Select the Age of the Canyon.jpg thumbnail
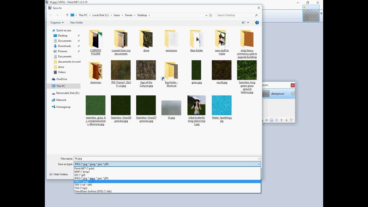The width and height of the screenshot is (368, 207). click(146, 70)
